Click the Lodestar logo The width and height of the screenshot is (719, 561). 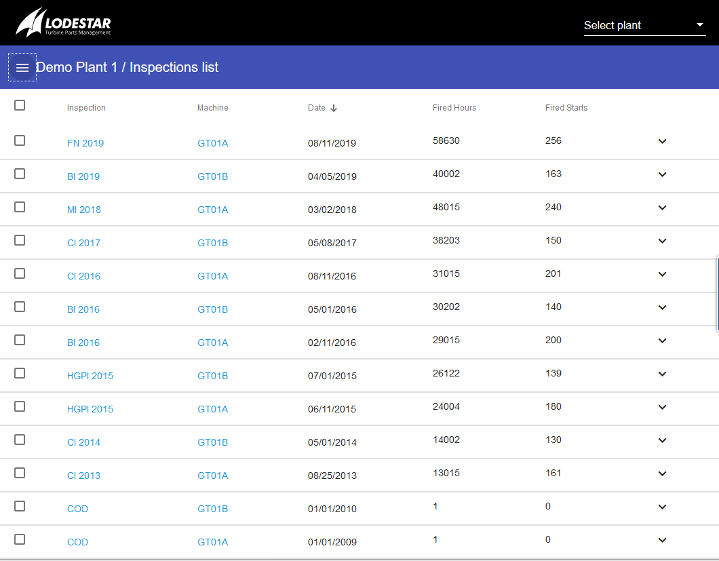(x=63, y=23)
